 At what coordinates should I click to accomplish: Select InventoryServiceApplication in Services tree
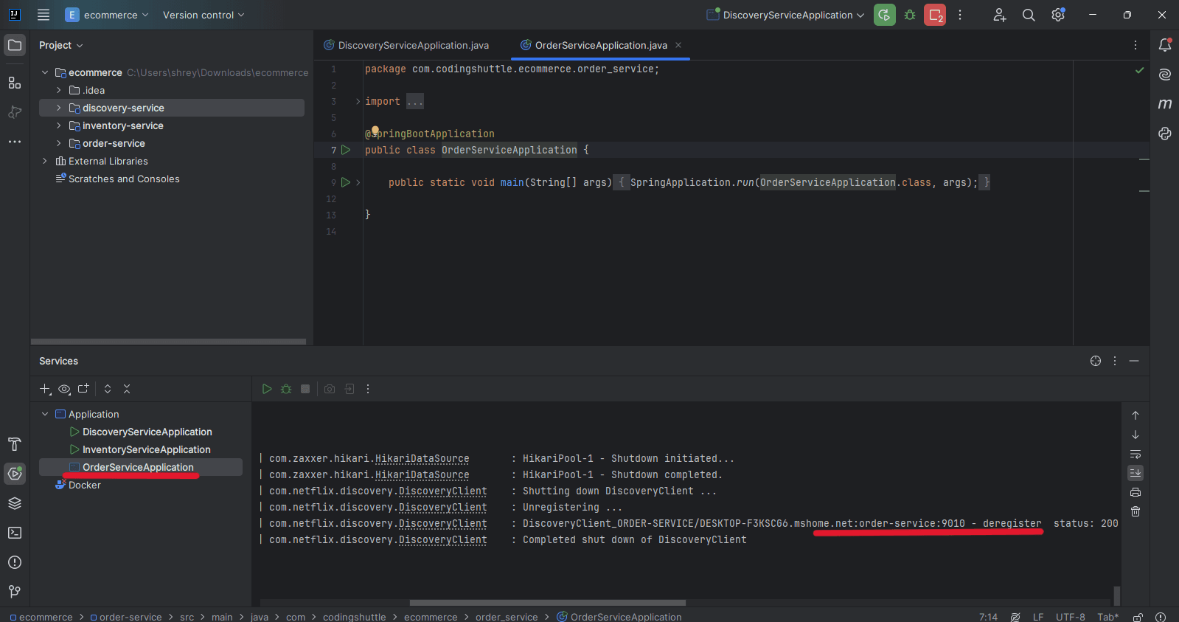click(146, 449)
